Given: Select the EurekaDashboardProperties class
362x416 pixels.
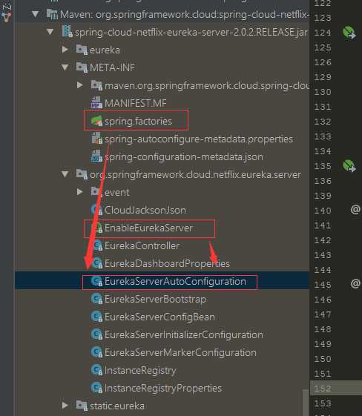Looking at the screenshot, I should [x=167, y=263].
